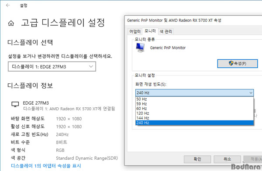
Task: Click the Generic PnP Monitor icon
Action: click(140, 48)
